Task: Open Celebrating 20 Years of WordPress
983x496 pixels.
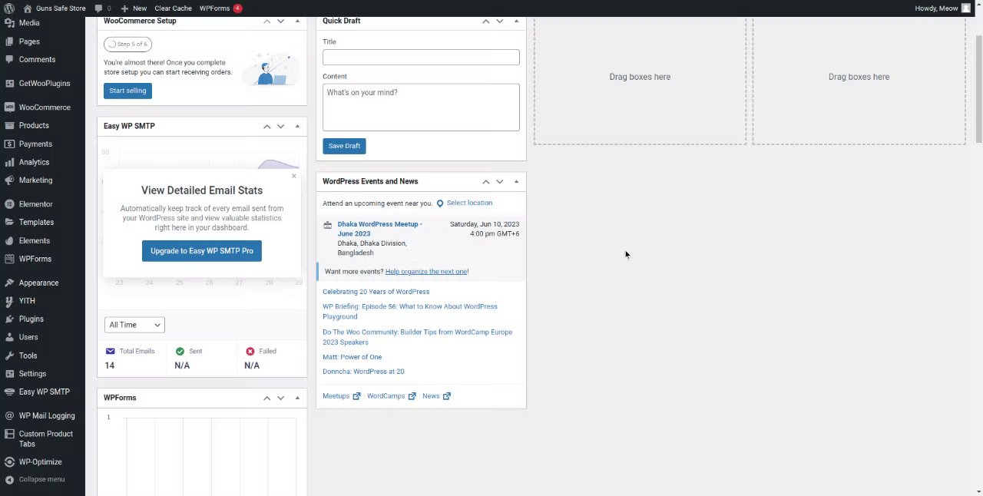Action: (x=376, y=292)
